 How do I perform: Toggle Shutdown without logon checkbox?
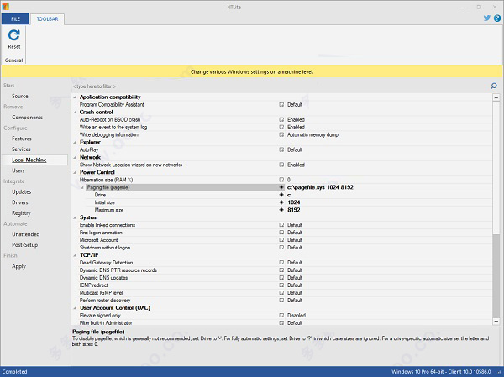(x=281, y=248)
